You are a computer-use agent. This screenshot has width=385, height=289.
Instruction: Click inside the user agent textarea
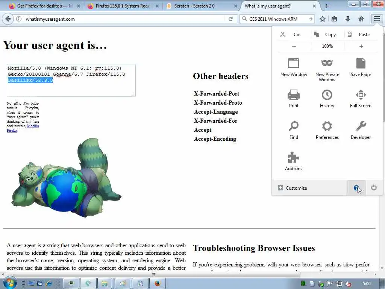pos(71,80)
